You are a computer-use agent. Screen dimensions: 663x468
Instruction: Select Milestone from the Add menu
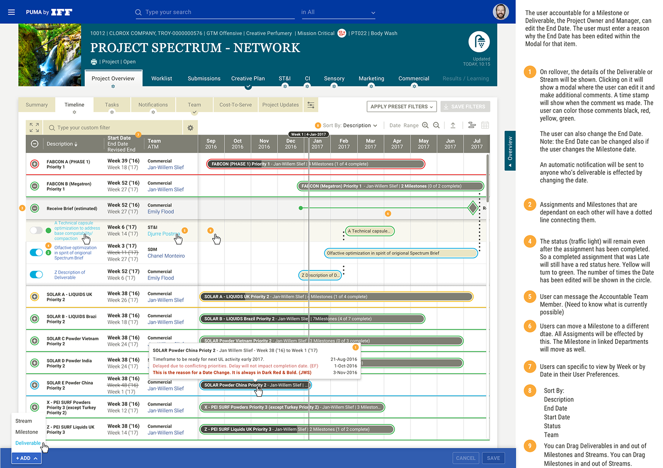click(x=27, y=432)
